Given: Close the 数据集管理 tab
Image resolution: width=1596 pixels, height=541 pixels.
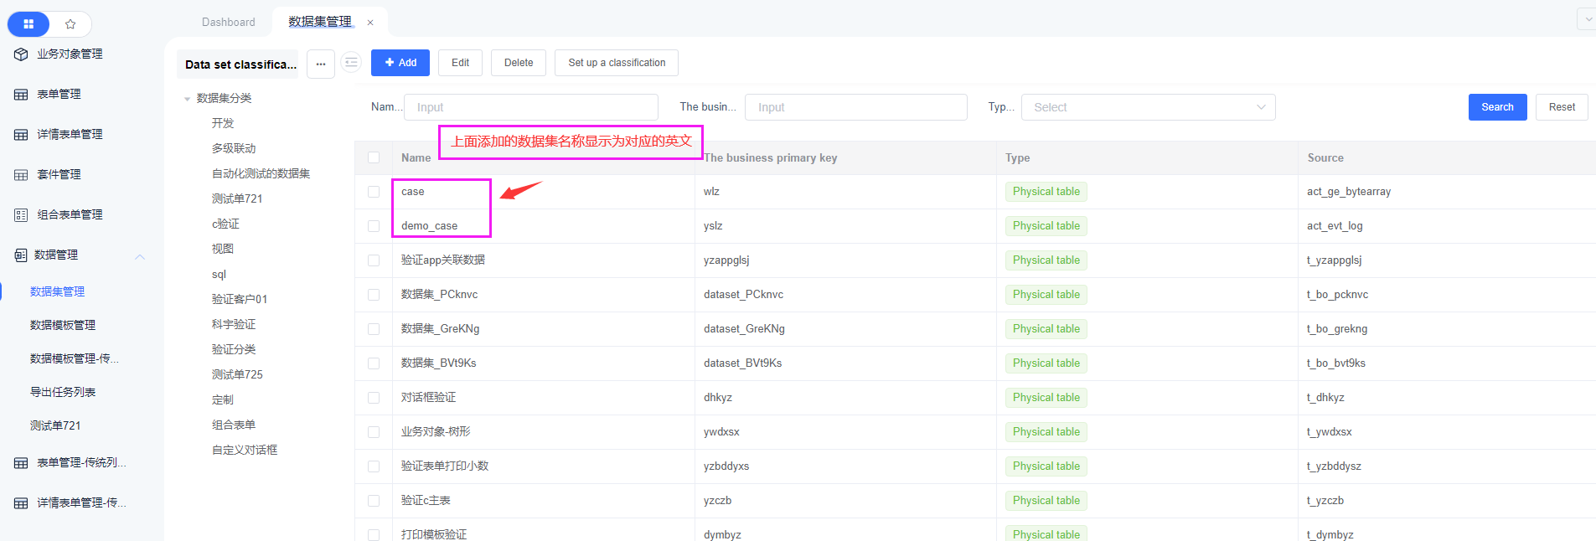Looking at the screenshot, I should coord(370,23).
